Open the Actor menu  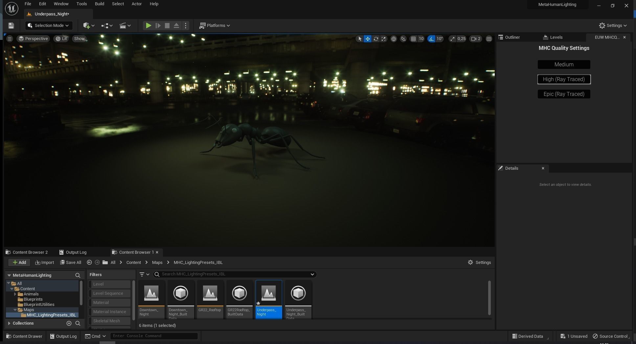[x=137, y=4]
